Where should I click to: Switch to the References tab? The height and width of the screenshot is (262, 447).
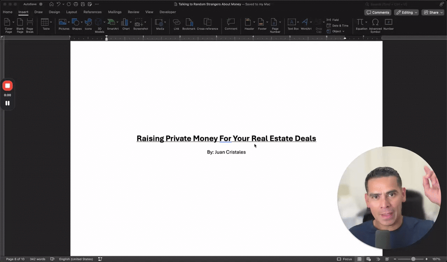tap(93, 12)
